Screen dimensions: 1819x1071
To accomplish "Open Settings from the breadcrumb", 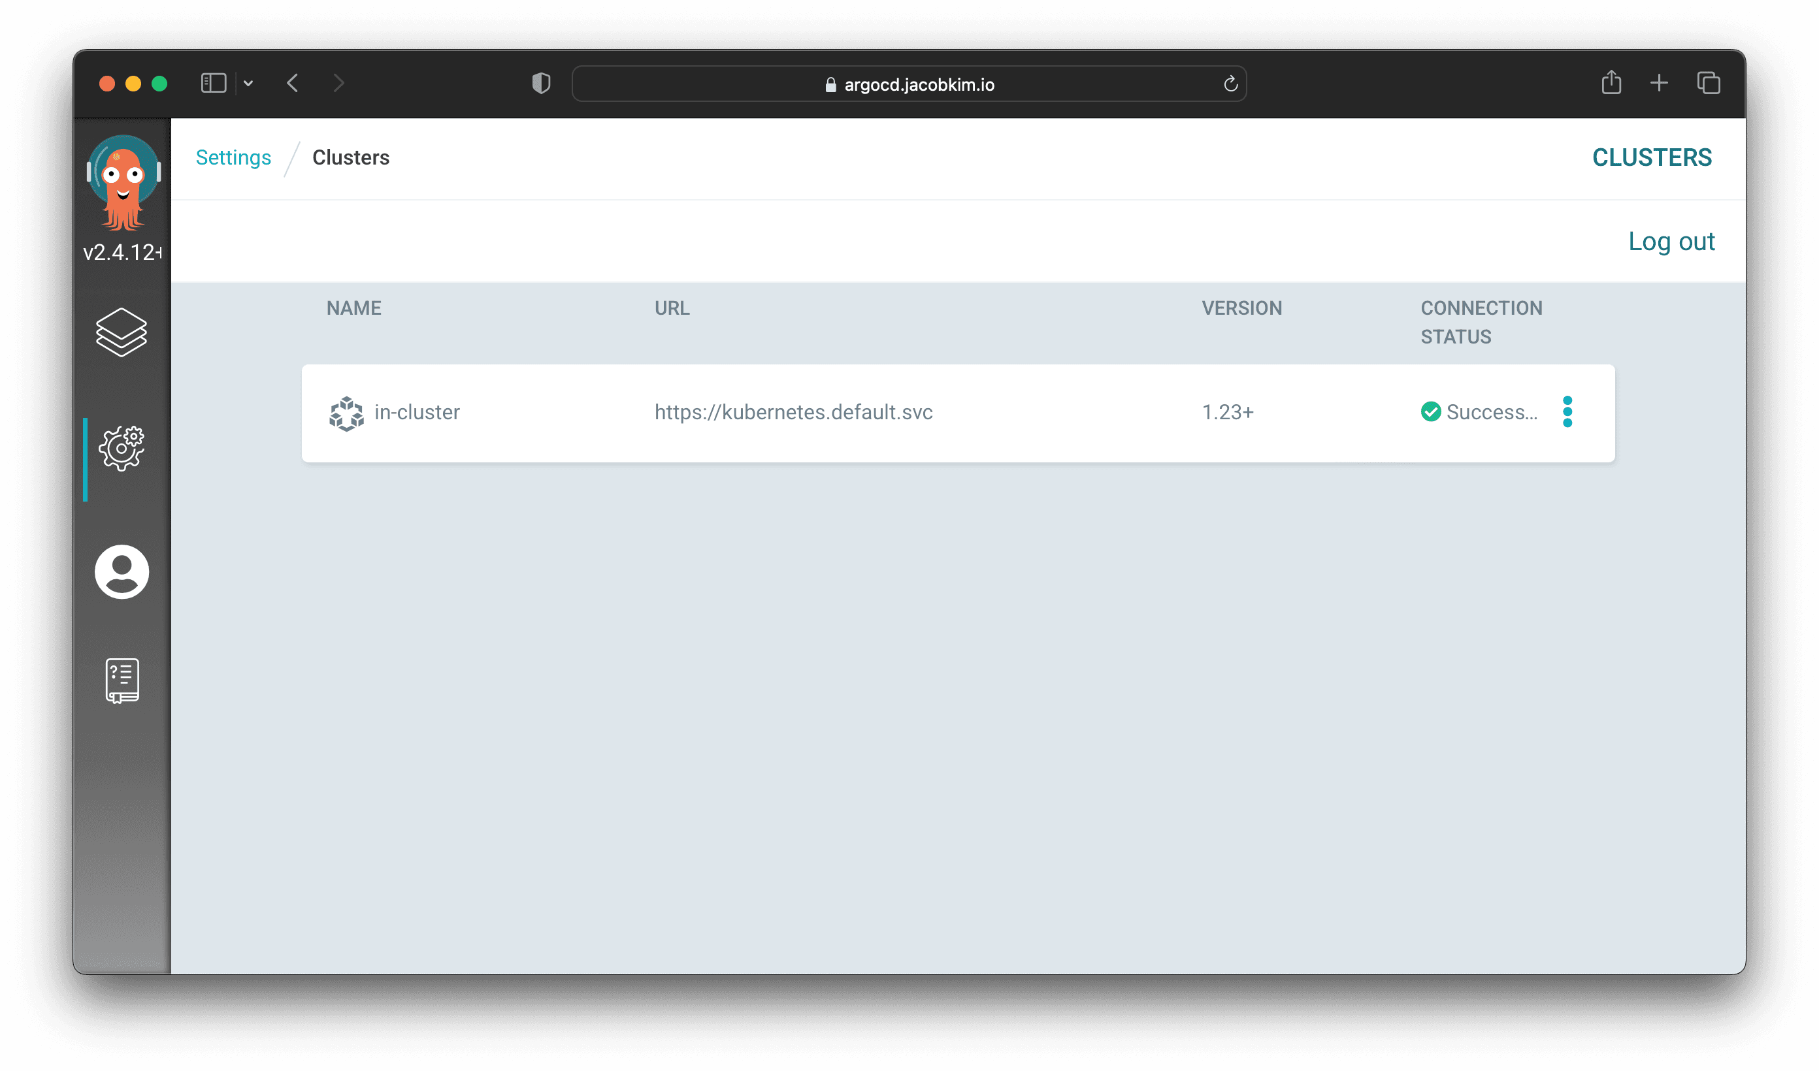I will 233,157.
